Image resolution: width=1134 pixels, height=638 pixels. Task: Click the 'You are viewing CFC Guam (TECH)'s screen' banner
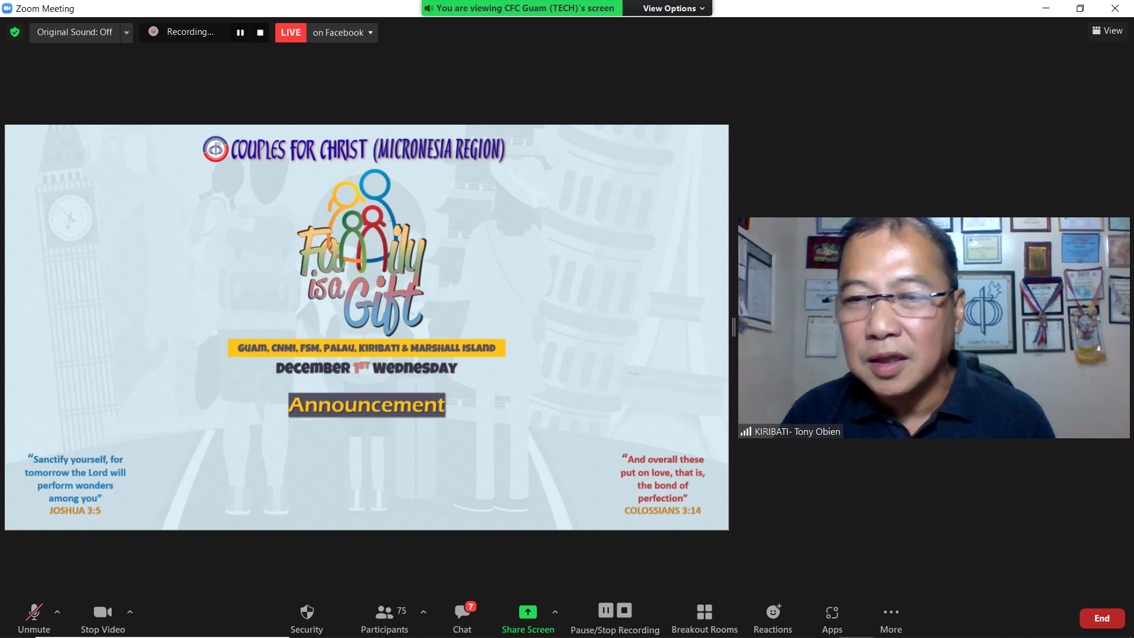pyautogui.click(x=522, y=8)
